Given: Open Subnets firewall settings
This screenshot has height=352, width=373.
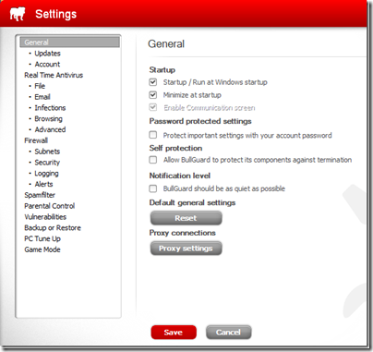Looking at the screenshot, I should tap(47, 152).
